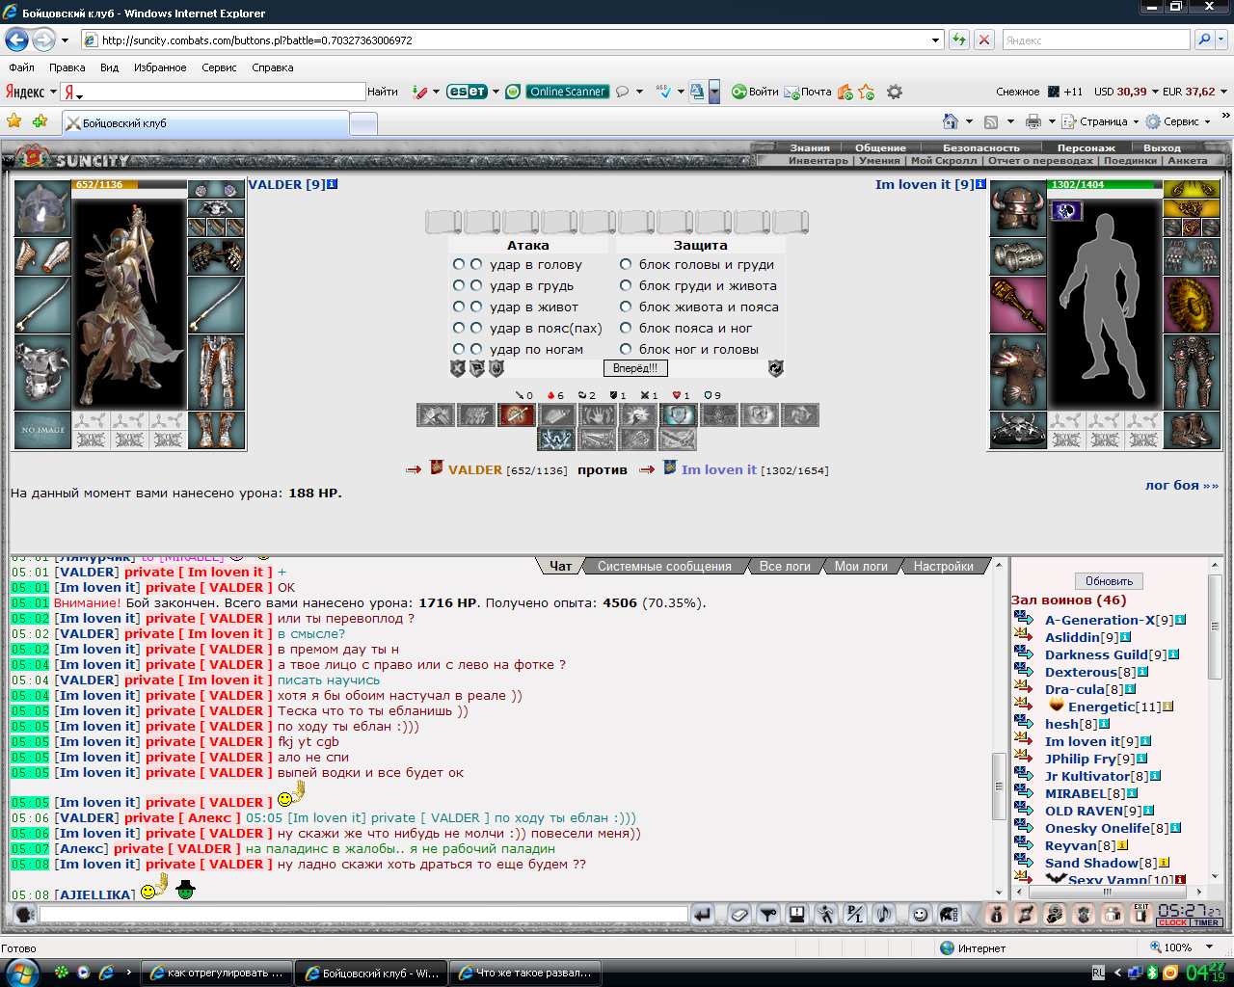
Task: Click the chat filter funnel icon
Action: [x=768, y=915]
